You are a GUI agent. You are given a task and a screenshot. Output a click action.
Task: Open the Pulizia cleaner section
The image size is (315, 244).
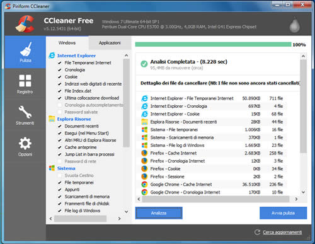point(25,52)
